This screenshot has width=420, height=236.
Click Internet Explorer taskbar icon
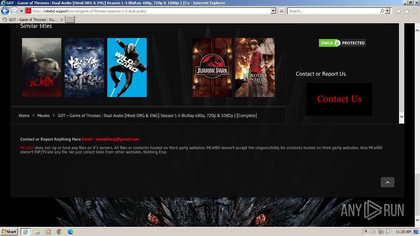point(25,232)
